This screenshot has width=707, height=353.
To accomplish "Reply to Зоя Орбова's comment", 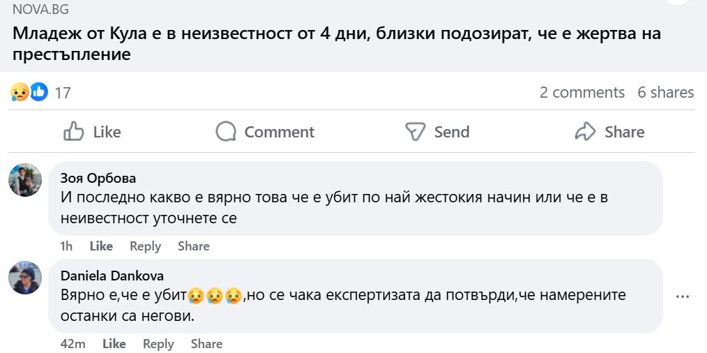I will click(145, 246).
